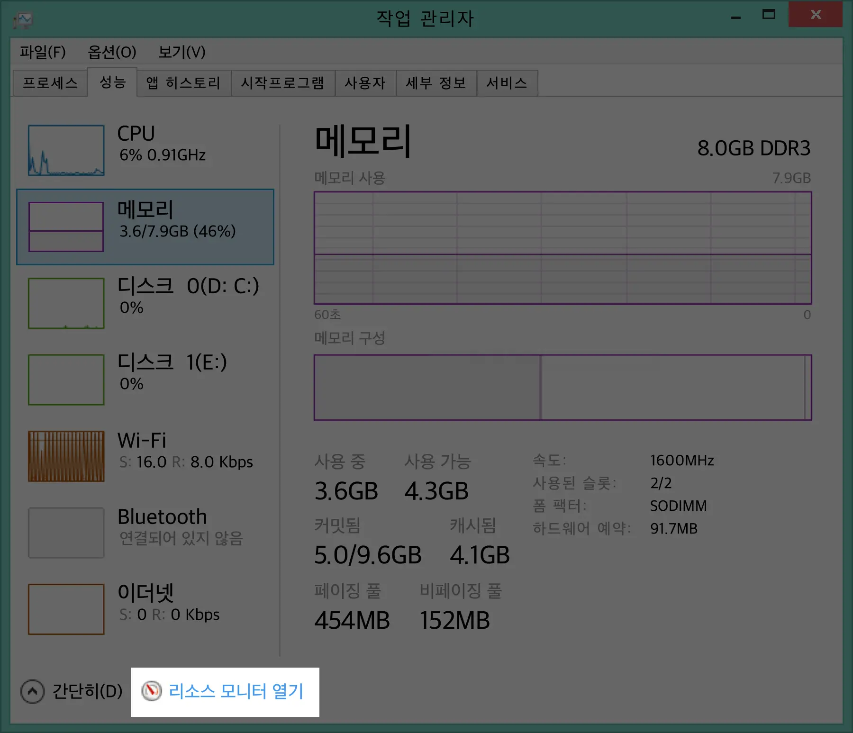Click the Task Manager title bar icon
The image size is (853, 733).
click(23, 20)
